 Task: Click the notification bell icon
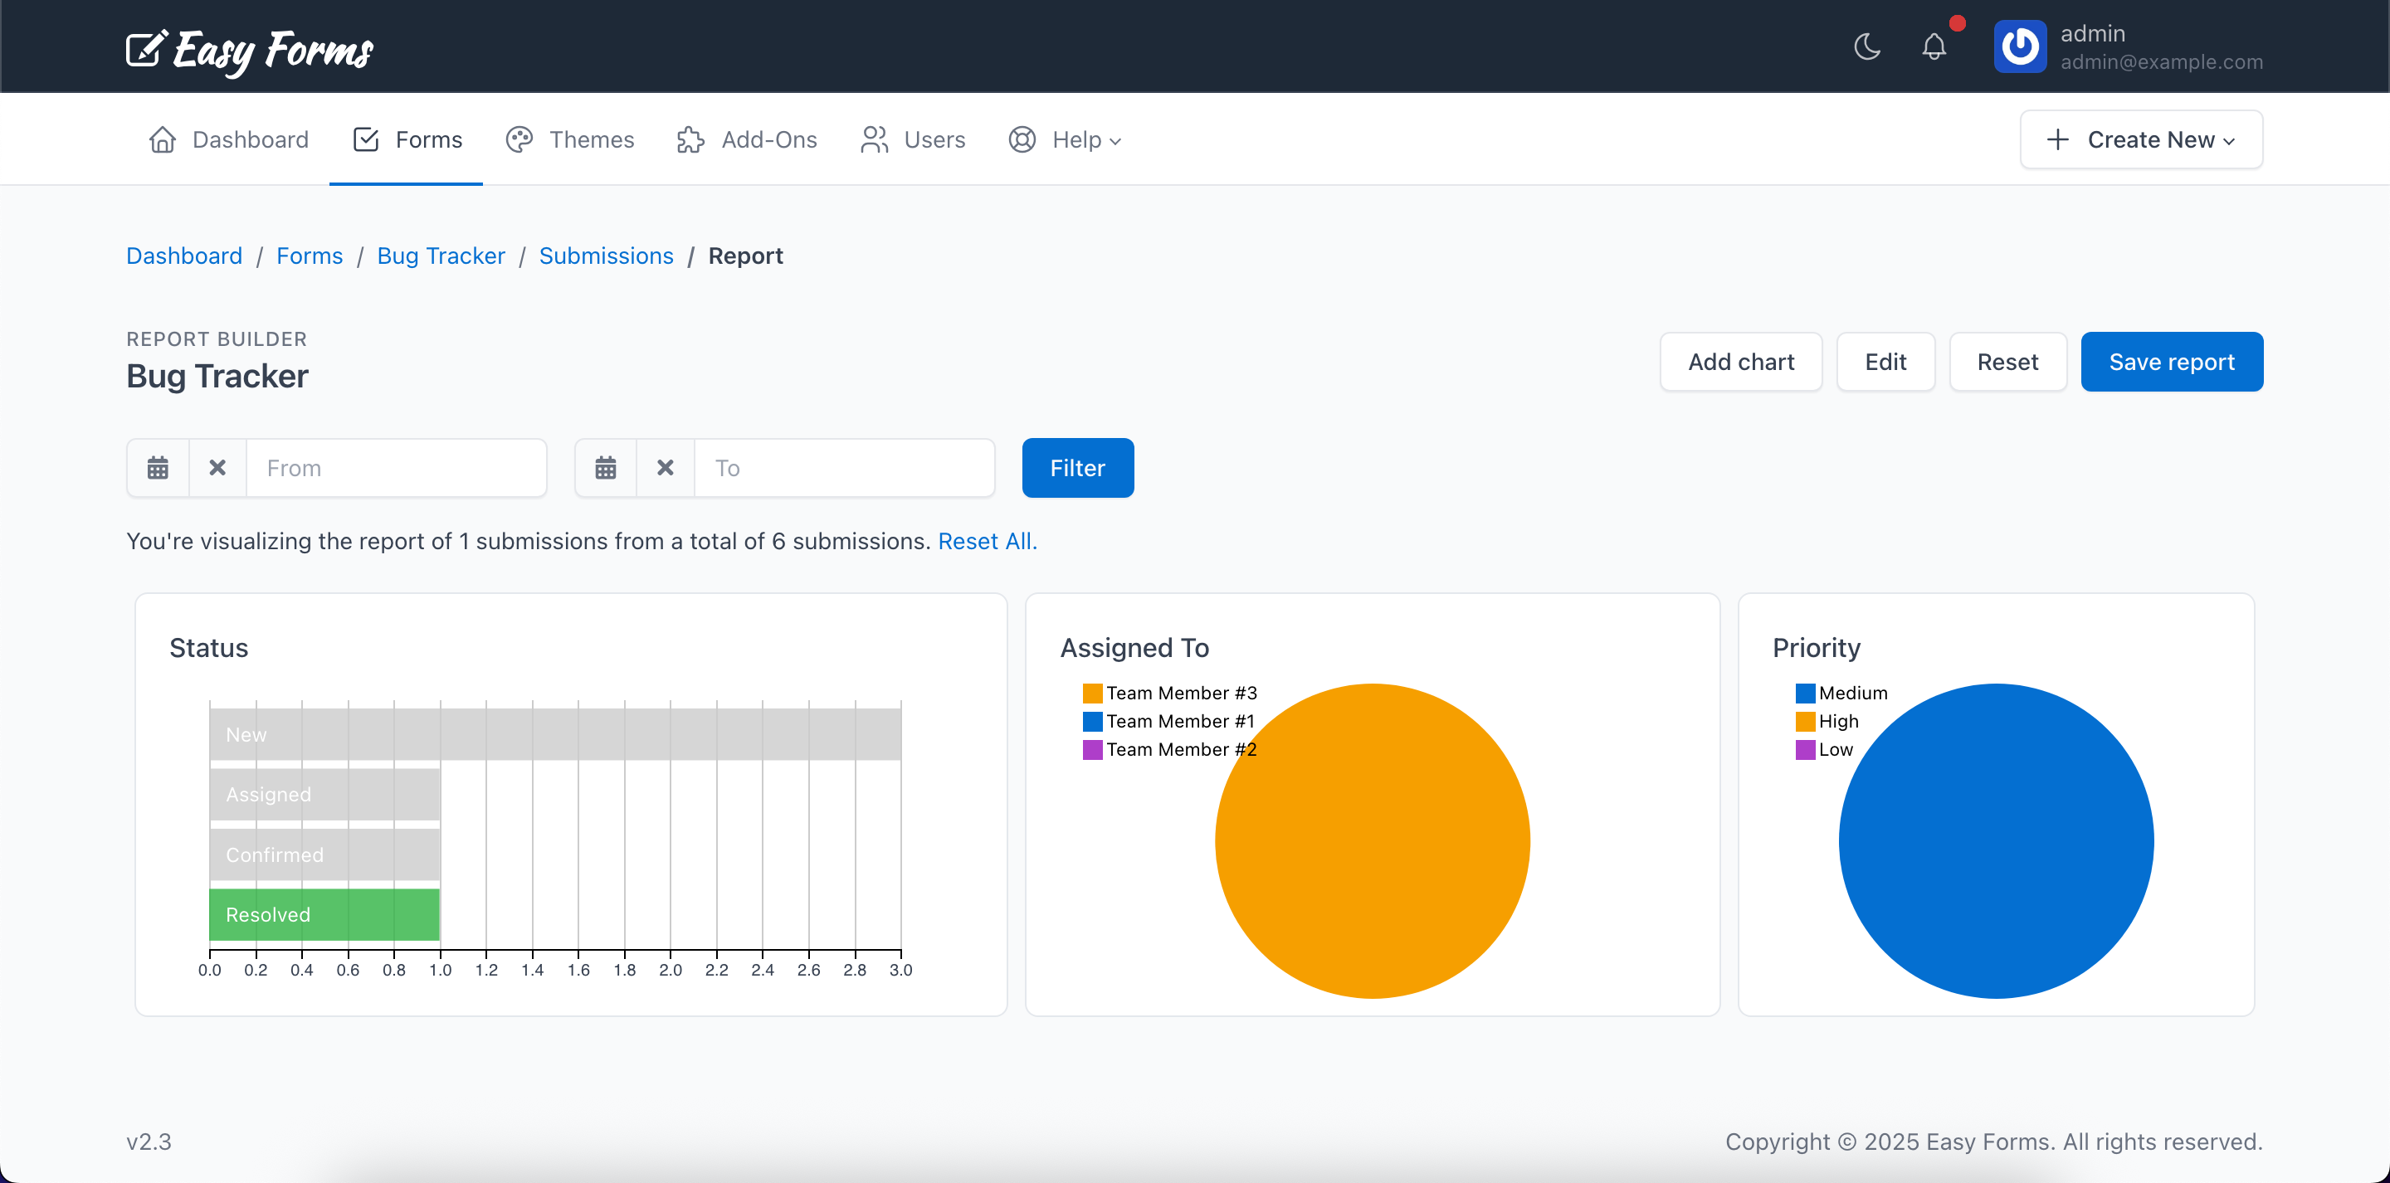(x=1934, y=46)
